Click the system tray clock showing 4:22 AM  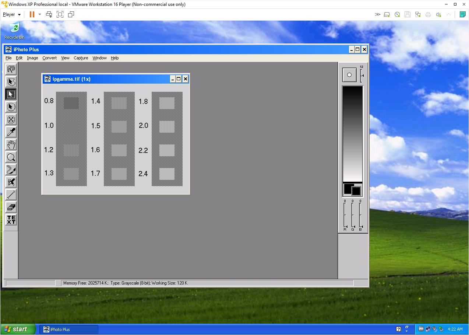455,329
